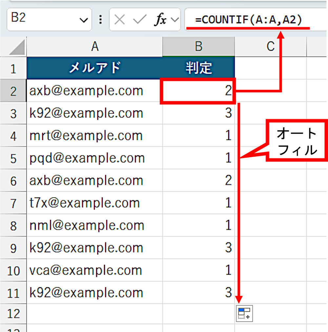The width and height of the screenshot is (328, 332).
Task: Click the three-dot formula bar handle
Action: coord(100,19)
